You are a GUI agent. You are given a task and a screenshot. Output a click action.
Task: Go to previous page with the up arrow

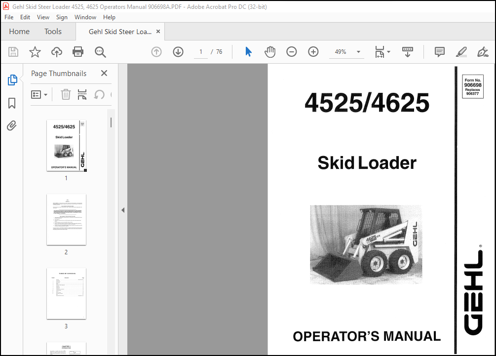click(156, 51)
